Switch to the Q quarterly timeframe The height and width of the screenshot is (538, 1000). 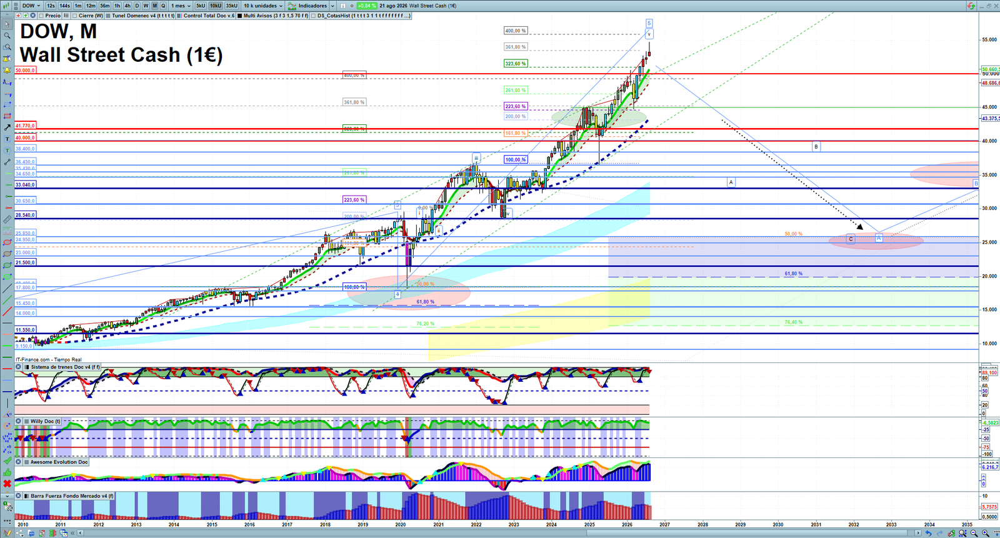(163, 6)
